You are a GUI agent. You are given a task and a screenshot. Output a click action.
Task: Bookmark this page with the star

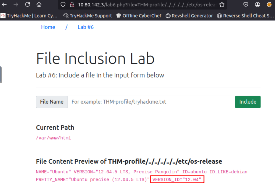coord(222,5)
